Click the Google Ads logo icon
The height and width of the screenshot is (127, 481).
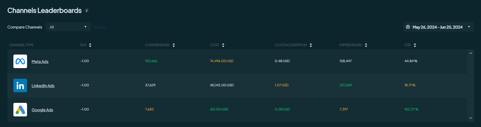20,110
